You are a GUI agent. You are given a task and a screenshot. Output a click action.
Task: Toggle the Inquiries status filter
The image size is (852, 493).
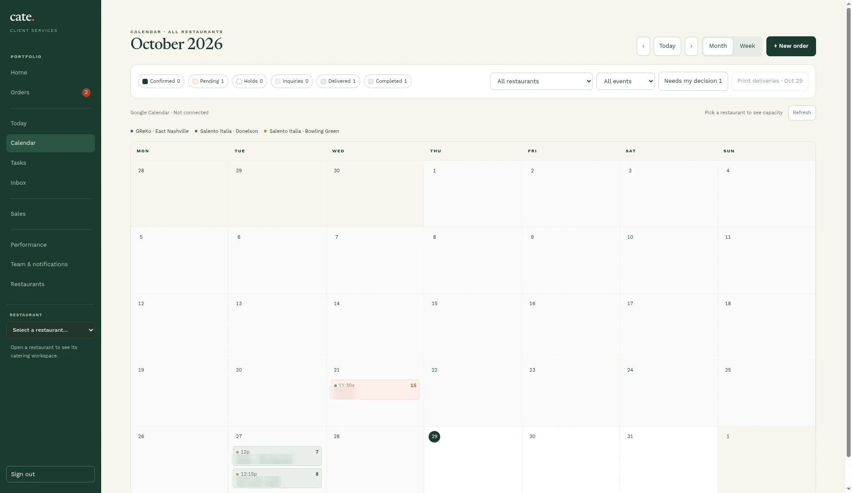[x=292, y=82]
